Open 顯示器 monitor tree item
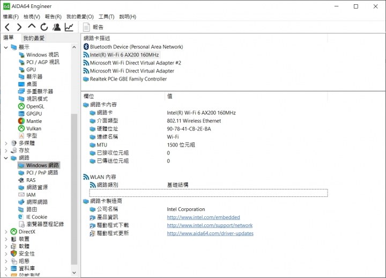 tap(34, 77)
